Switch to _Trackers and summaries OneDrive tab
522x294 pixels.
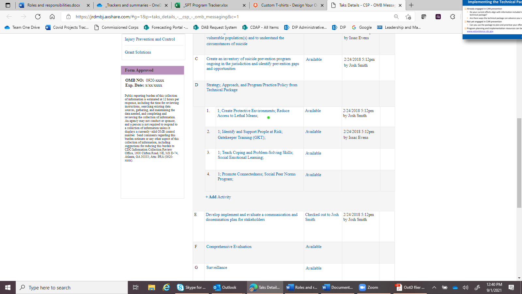(132, 5)
